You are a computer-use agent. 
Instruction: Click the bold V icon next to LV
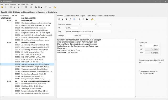(62, 19)
